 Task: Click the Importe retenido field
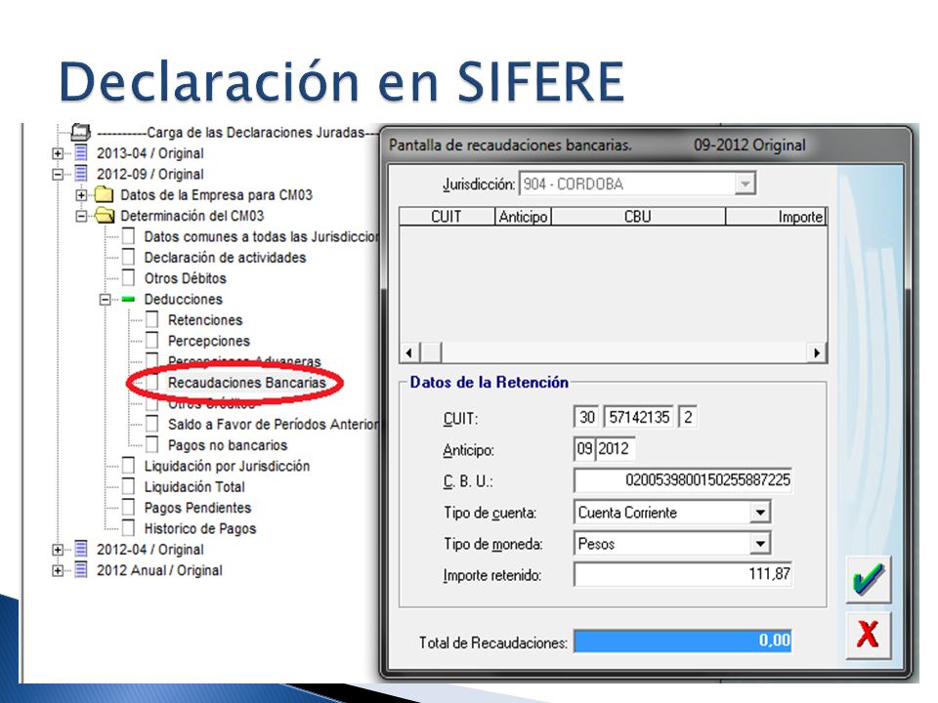[x=683, y=574]
